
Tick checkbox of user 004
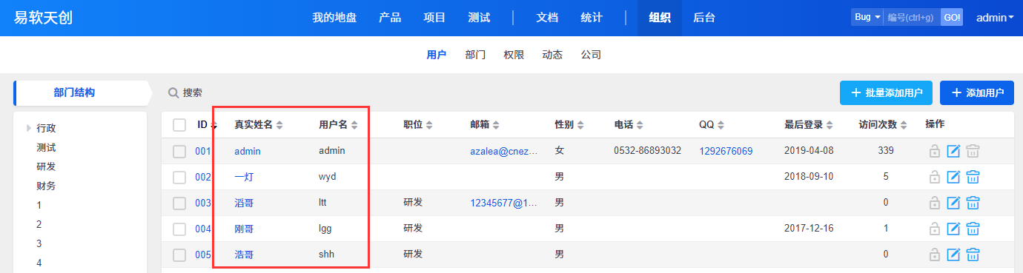179,229
